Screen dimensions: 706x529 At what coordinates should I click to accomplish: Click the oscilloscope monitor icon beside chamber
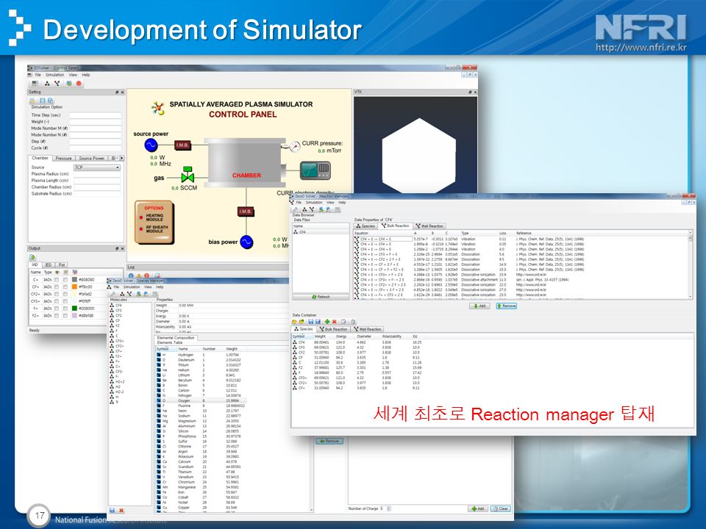click(315, 170)
